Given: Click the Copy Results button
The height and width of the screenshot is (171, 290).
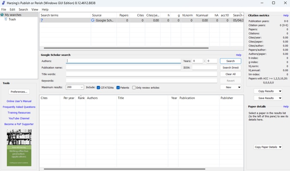Looking at the screenshot, I should coord(266,91).
